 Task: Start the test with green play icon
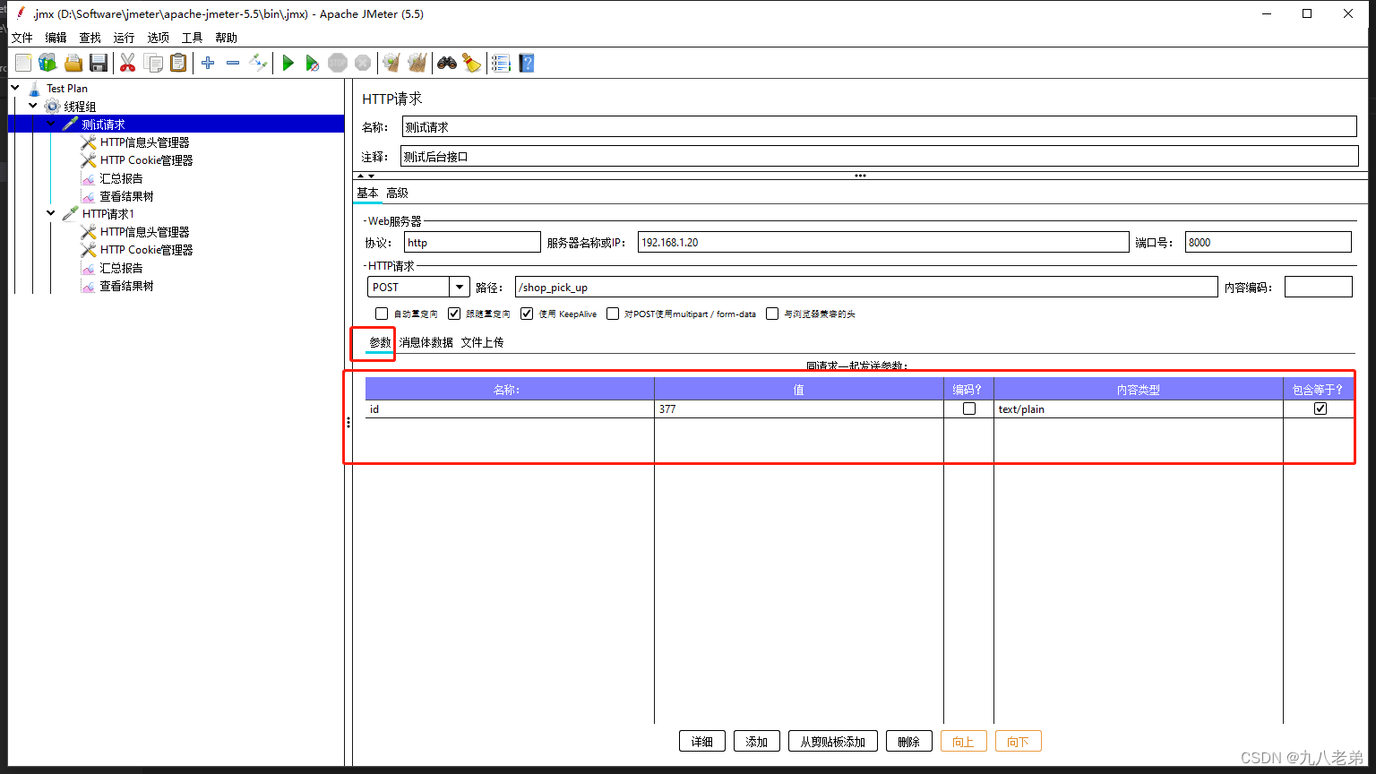tap(288, 63)
